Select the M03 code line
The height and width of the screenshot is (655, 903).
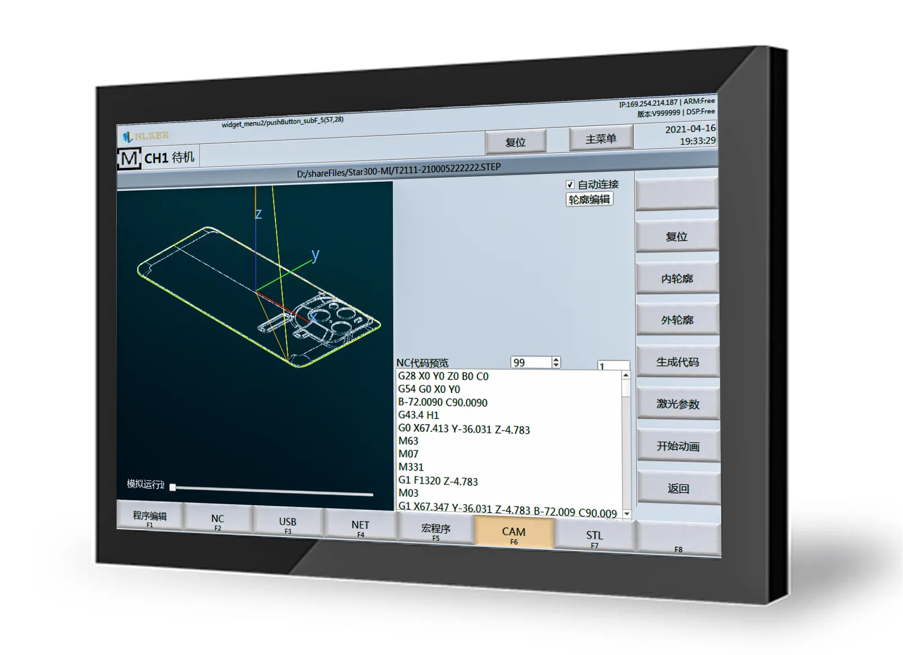(x=408, y=493)
